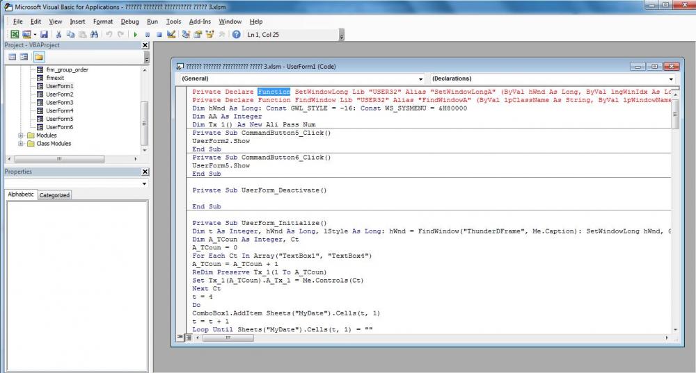Click Project pane horizontal scrollbar thumb
This screenshot has height=373, width=696.
tap(59, 158)
